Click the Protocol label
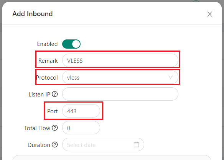This screenshot has width=224, height=160. click(x=47, y=78)
